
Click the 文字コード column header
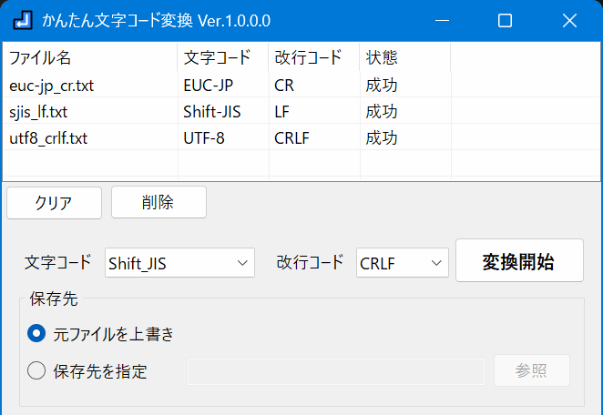(223, 57)
